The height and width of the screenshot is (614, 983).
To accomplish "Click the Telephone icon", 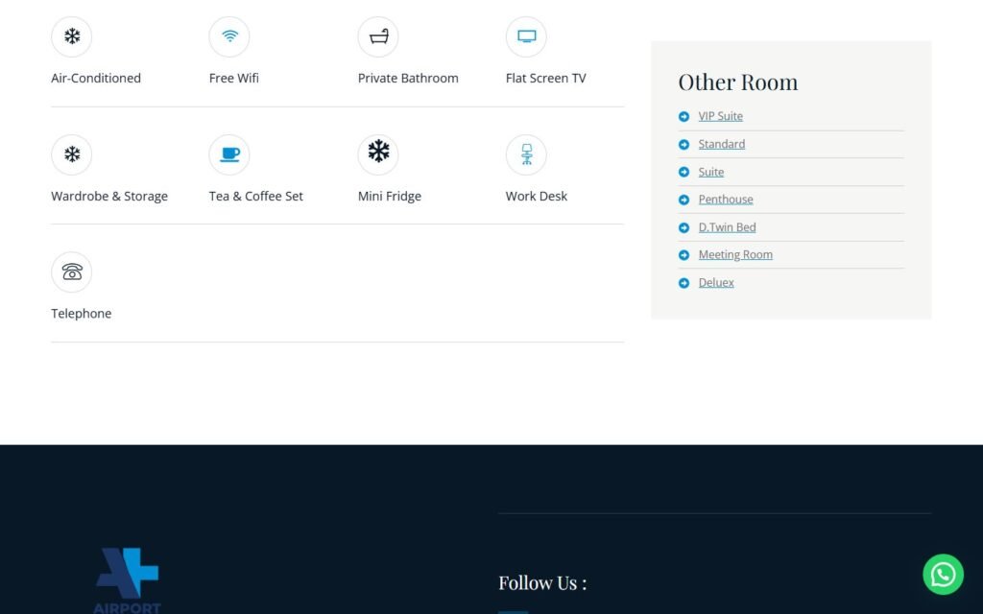I will tap(72, 272).
